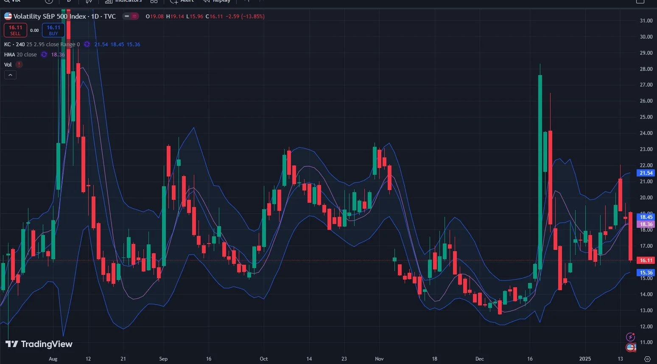Click the close value C16.11
The height and width of the screenshot is (364, 657).
tap(214, 16)
